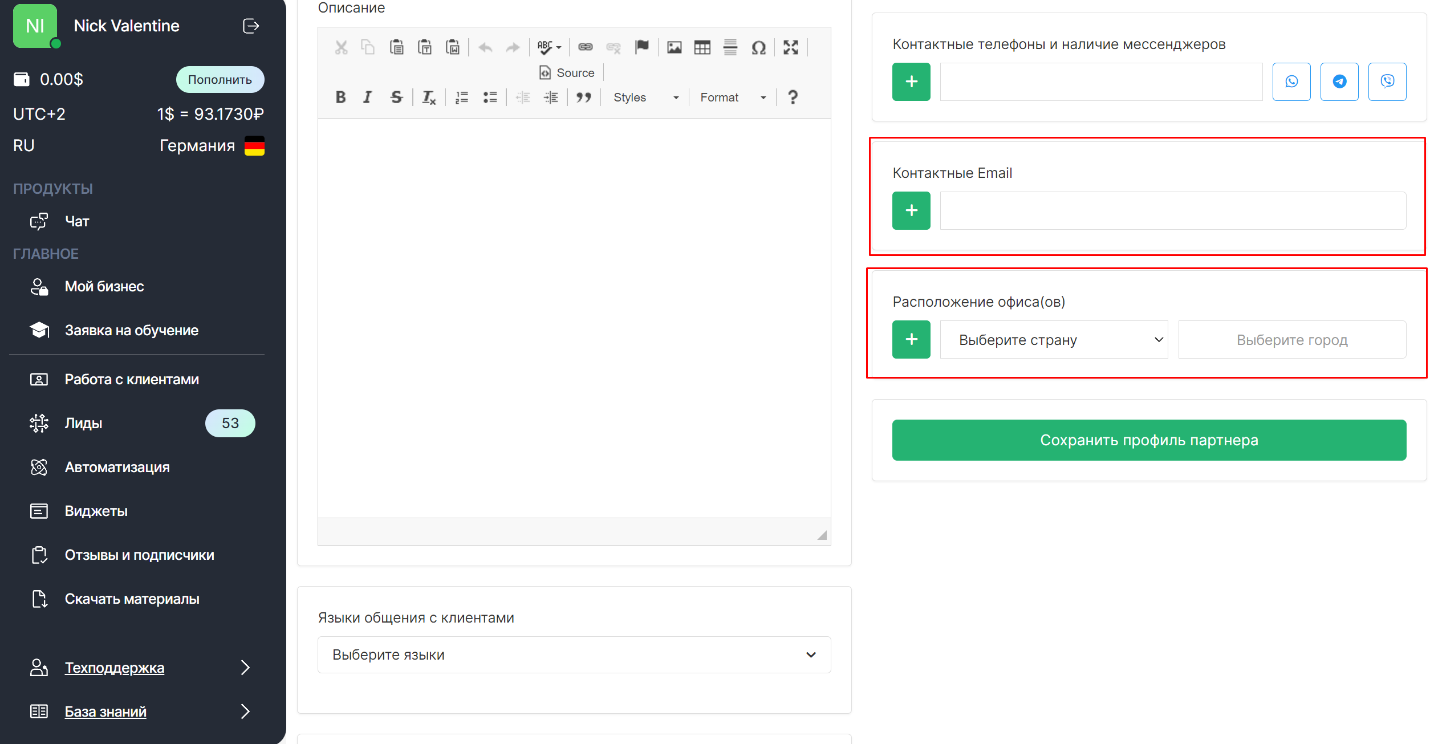The image size is (1430, 744).
Task: Click the Пополнить balance button
Action: tap(220, 80)
